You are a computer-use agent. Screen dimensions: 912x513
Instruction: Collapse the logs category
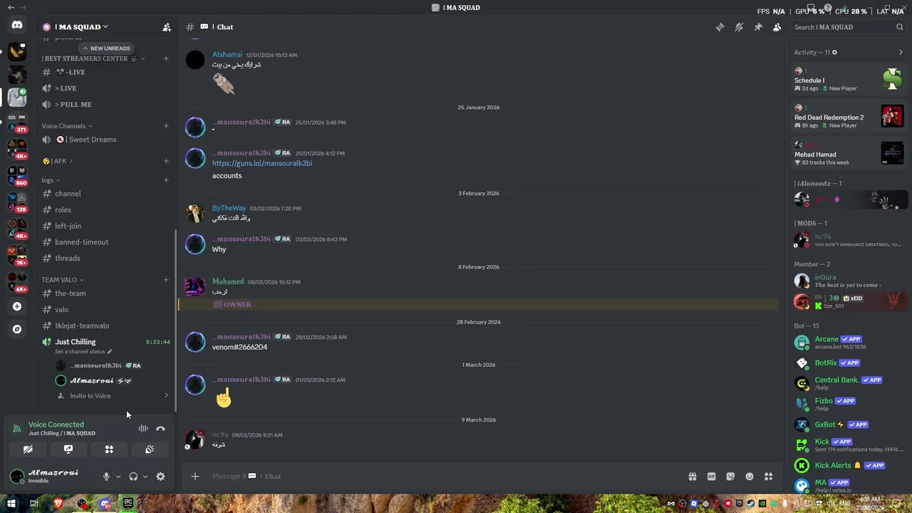(51, 180)
